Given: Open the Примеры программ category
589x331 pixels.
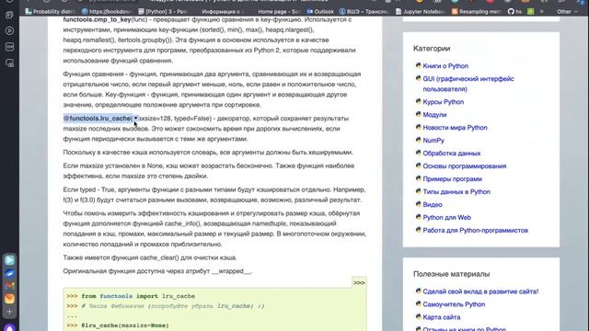Looking at the screenshot, I should click(x=452, y=179).
